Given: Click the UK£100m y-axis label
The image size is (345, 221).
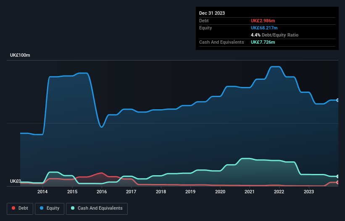Looking at the screenshot, I should 20,55.
